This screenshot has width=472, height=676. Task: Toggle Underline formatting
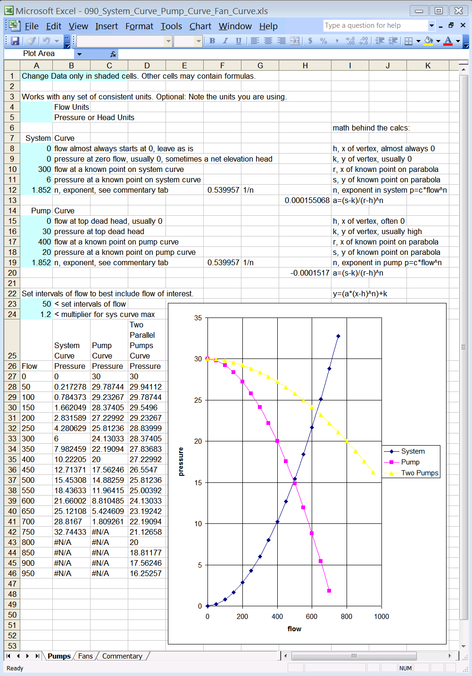(x=239, y=41)
